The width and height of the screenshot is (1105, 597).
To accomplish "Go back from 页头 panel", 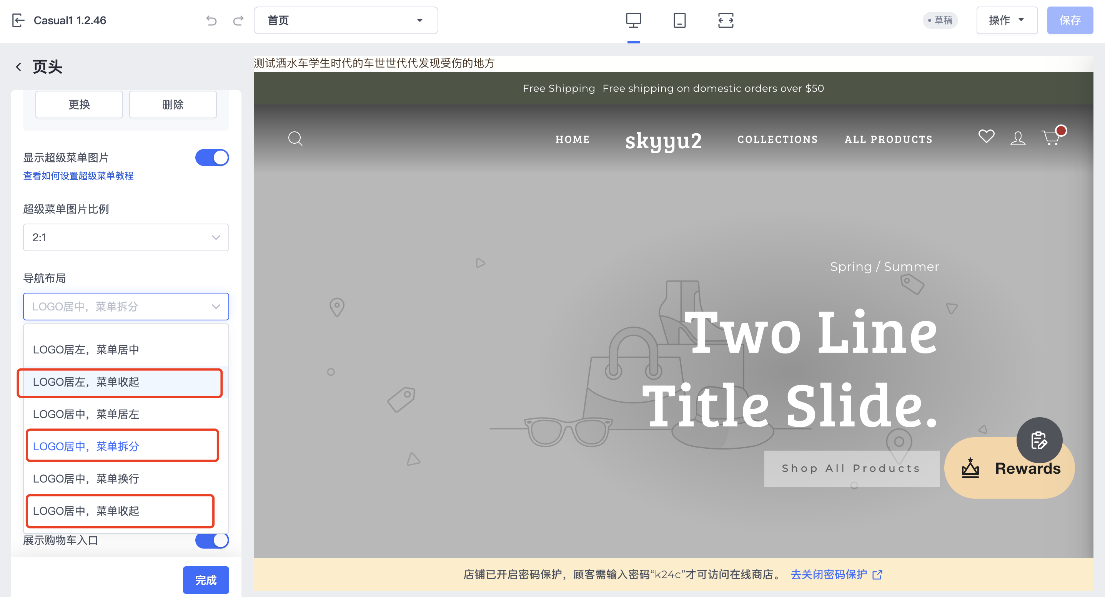I will click(18, 67).
